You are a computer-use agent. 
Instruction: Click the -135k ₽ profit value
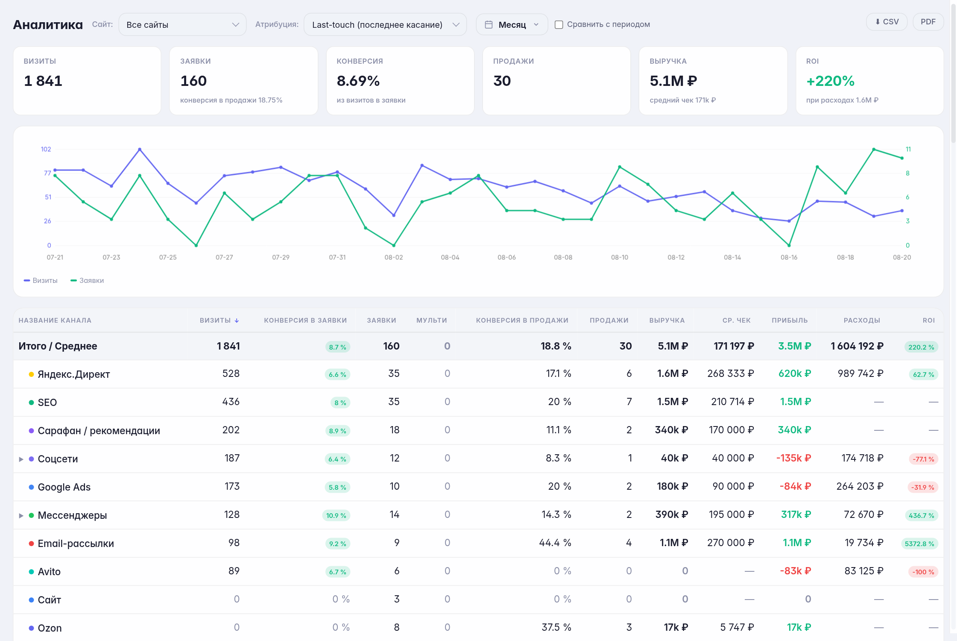click(x=793, y=458)
